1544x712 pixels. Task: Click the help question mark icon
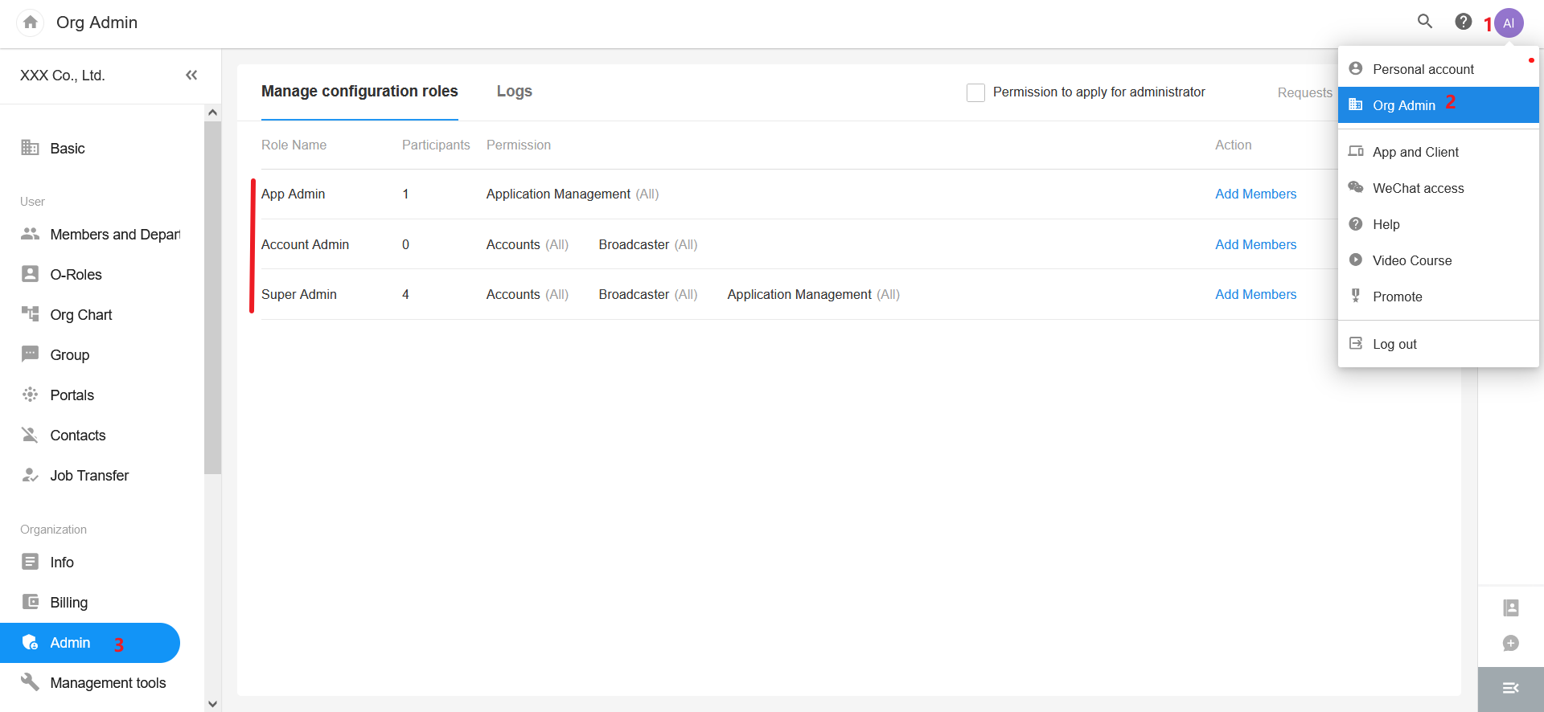[x=1463, y=22]
